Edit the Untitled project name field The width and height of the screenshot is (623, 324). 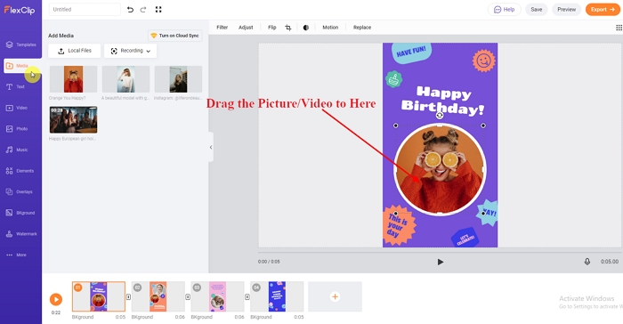[x=85, y=10]
